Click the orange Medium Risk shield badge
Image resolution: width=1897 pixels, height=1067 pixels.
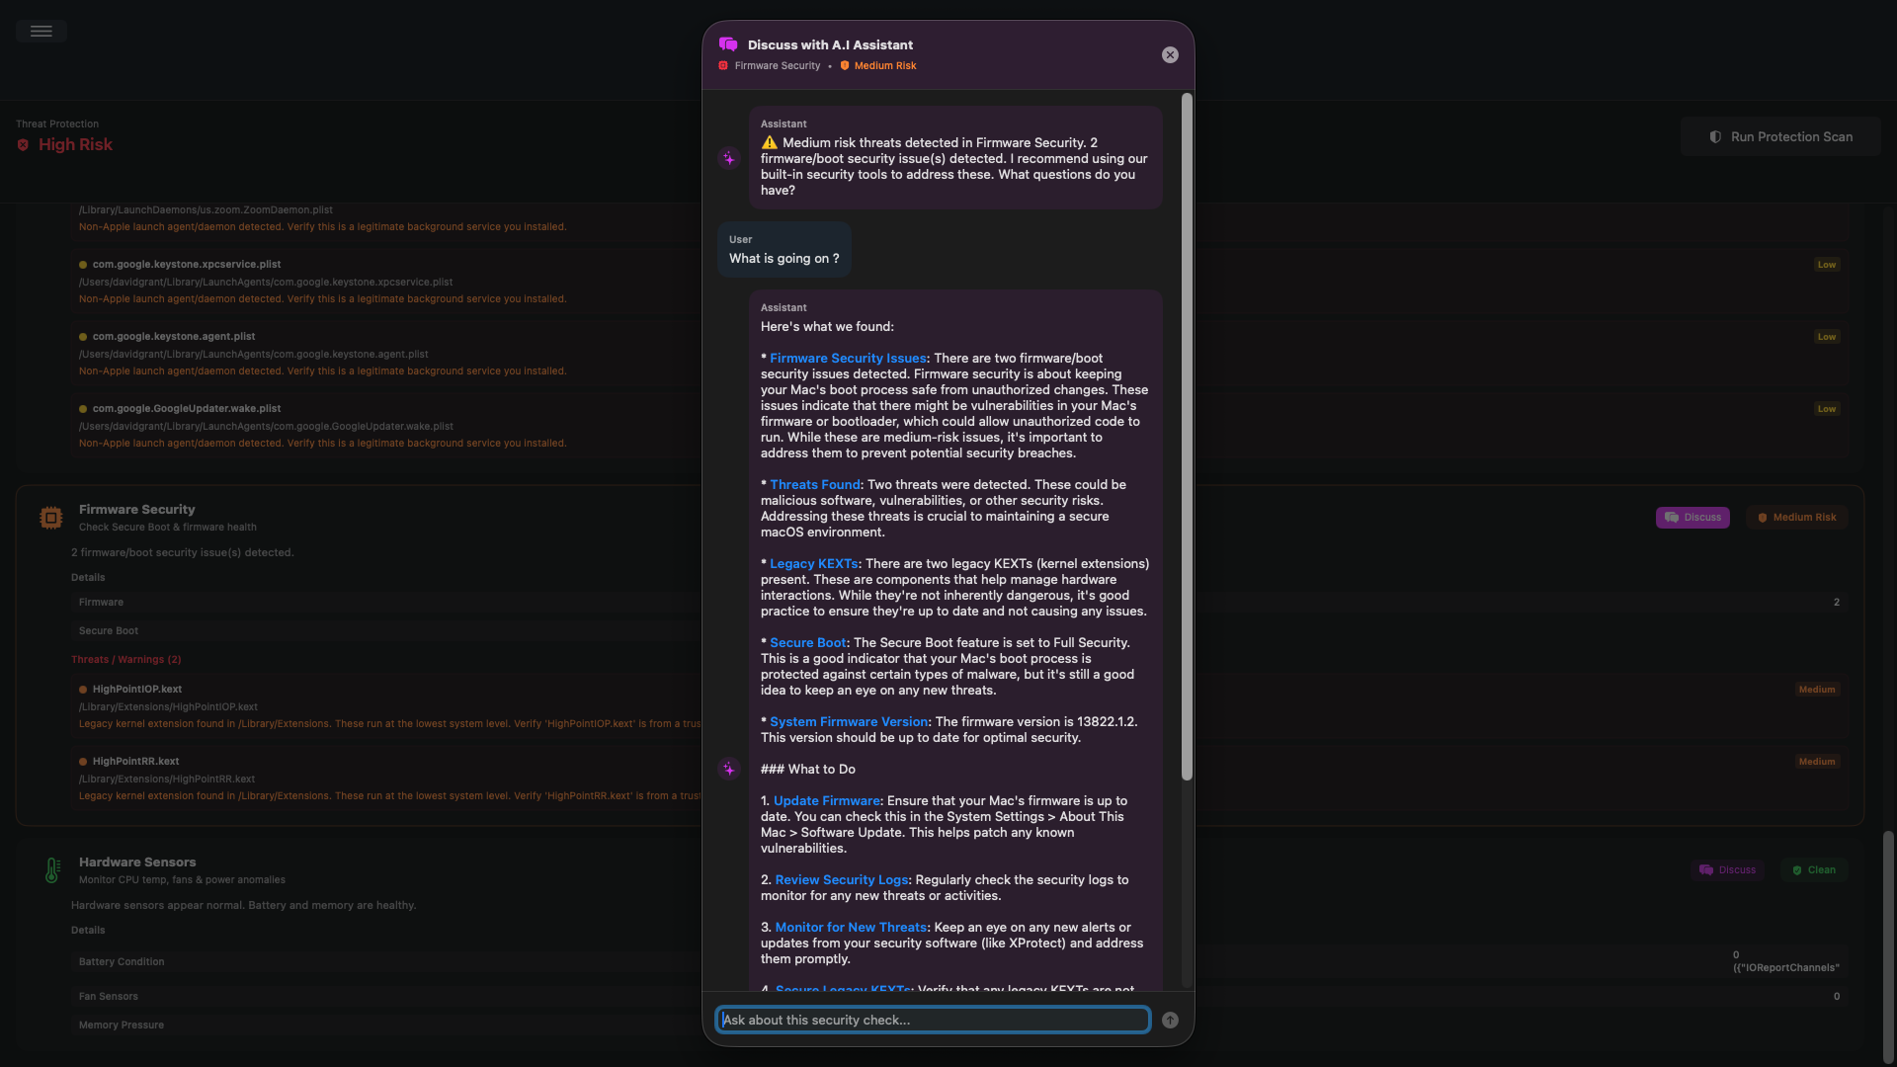tap(1797, 517)
